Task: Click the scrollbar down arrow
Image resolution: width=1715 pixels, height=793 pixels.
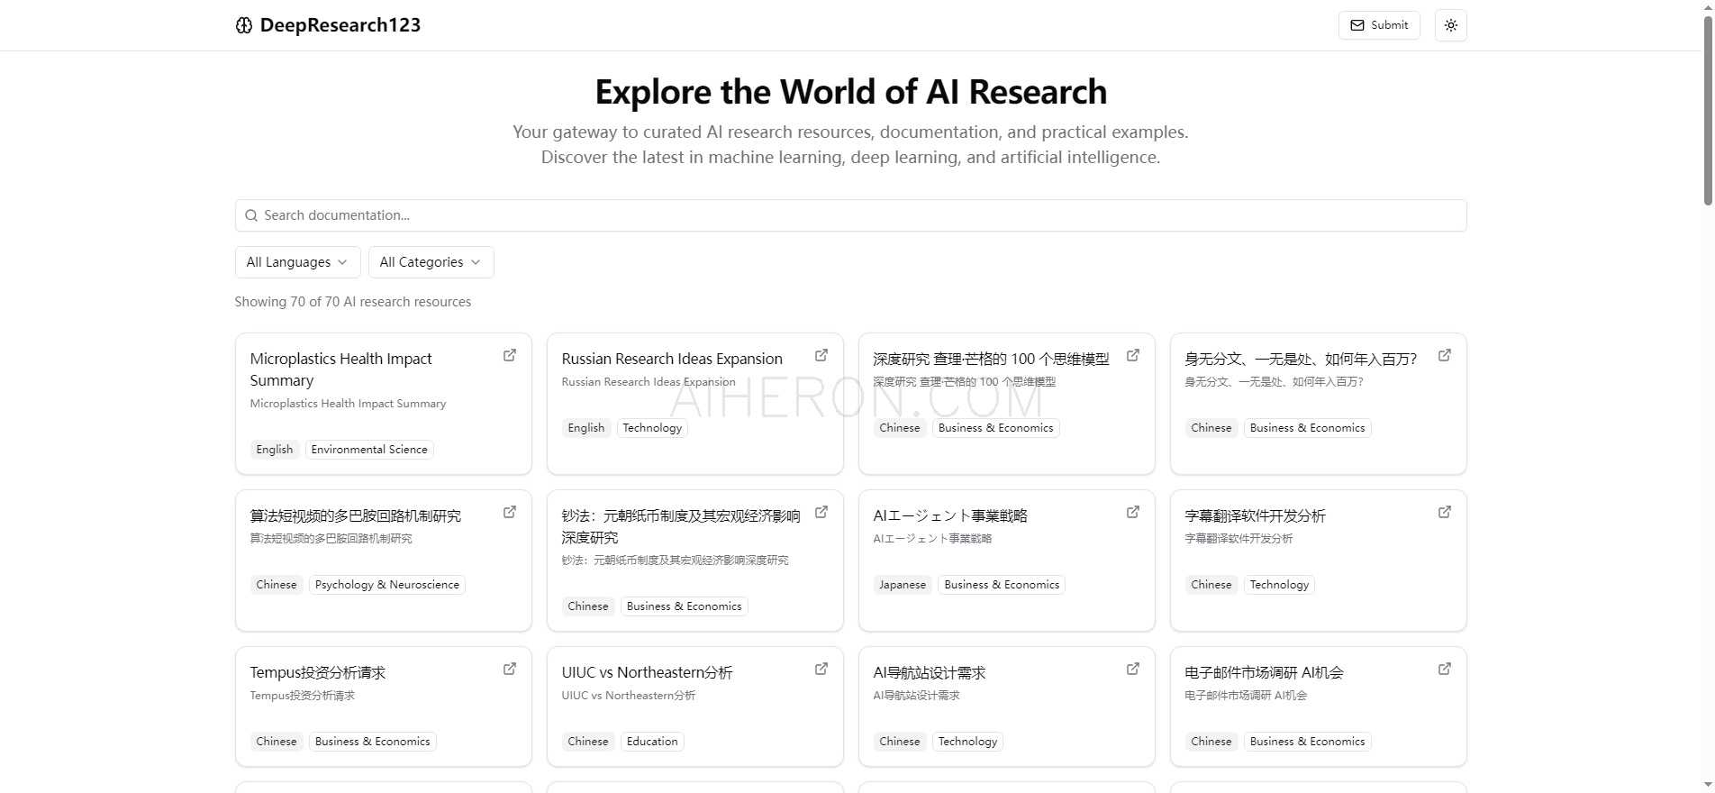Action: (x=1708, y=786)
